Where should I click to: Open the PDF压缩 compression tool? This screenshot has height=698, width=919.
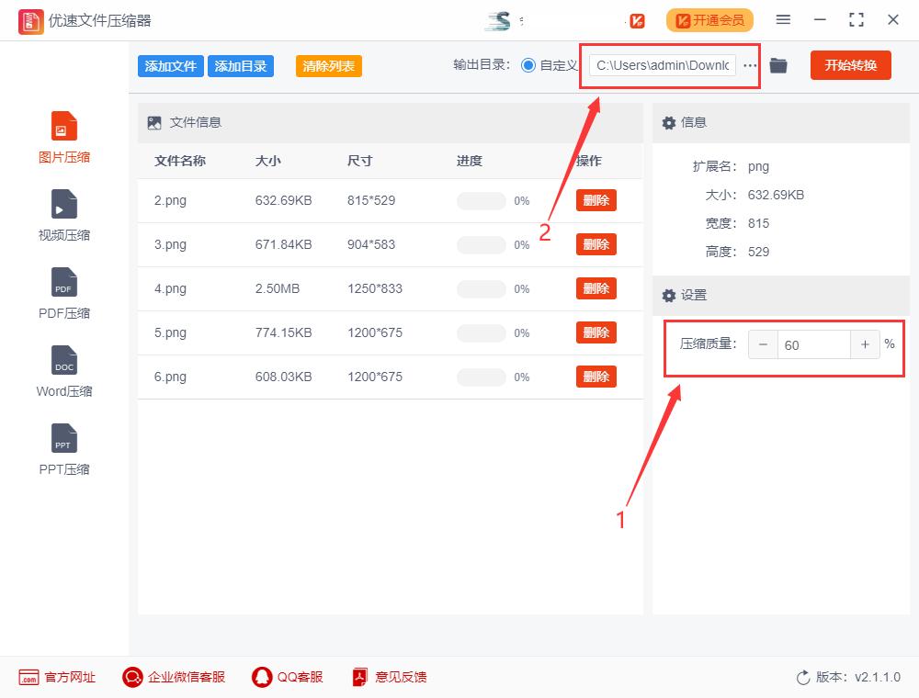[x=63, y=292]
